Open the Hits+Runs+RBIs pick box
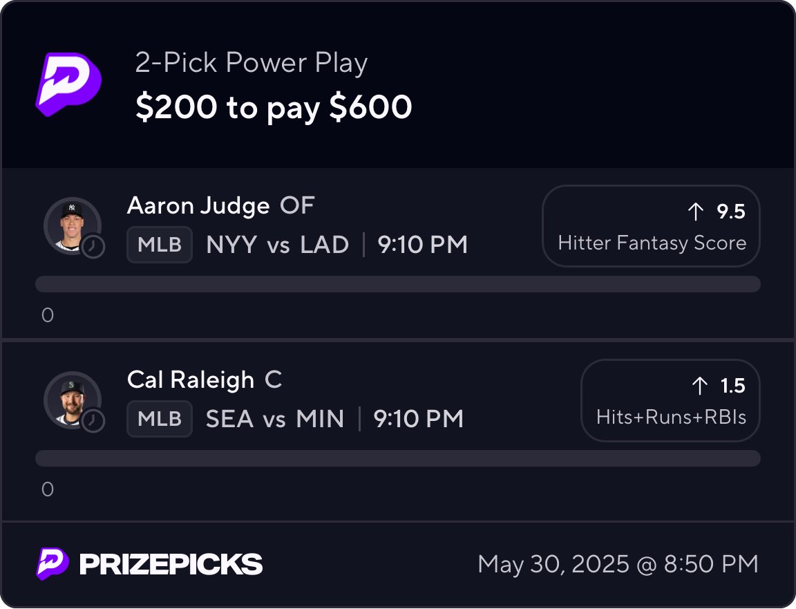 (670, 400)
